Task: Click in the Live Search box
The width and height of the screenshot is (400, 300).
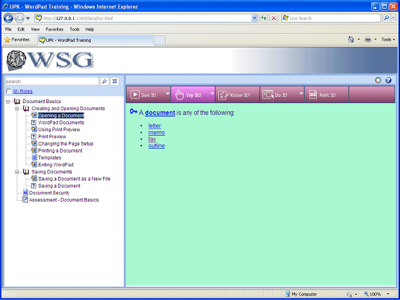Action: [x=331, y=18]
